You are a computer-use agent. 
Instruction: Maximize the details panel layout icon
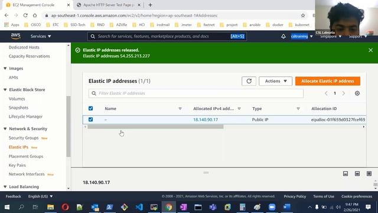369,173
